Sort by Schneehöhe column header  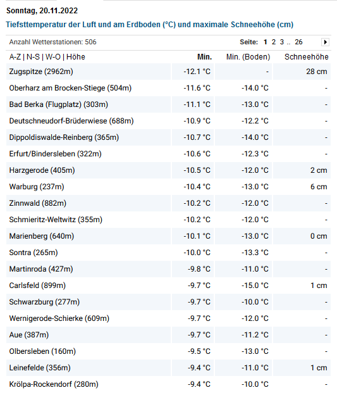[306, 57]
